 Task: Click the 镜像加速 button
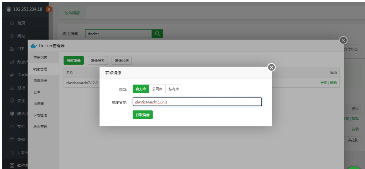point(122,60)
